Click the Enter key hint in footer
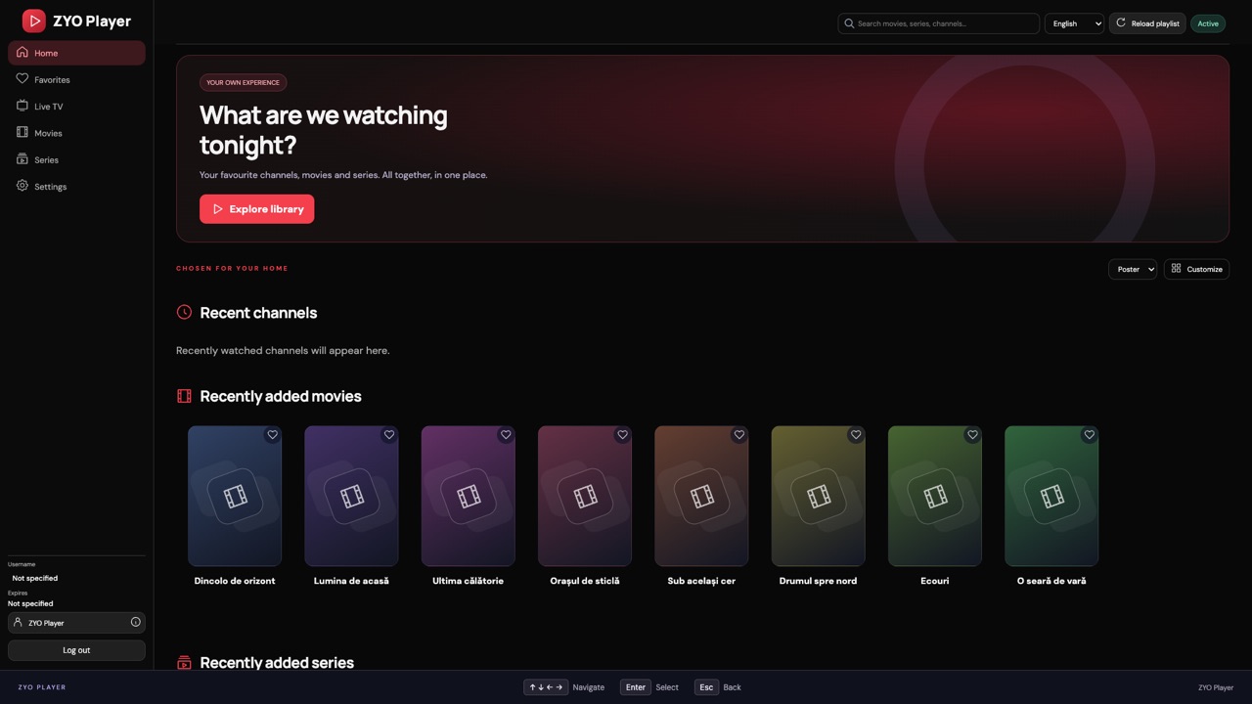This screenshot has width=1252, height=704. click(636, 687)
